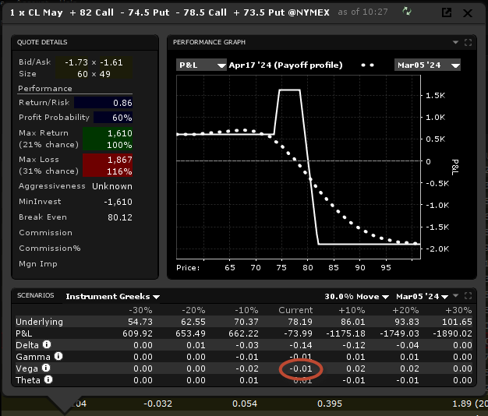Click the Gamma info icon

tap(55, 357)
